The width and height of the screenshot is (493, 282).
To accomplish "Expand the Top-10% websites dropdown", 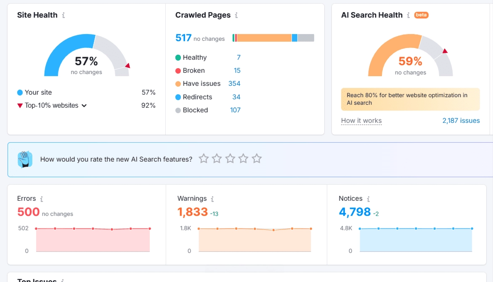I will click(x=84, y=106).
